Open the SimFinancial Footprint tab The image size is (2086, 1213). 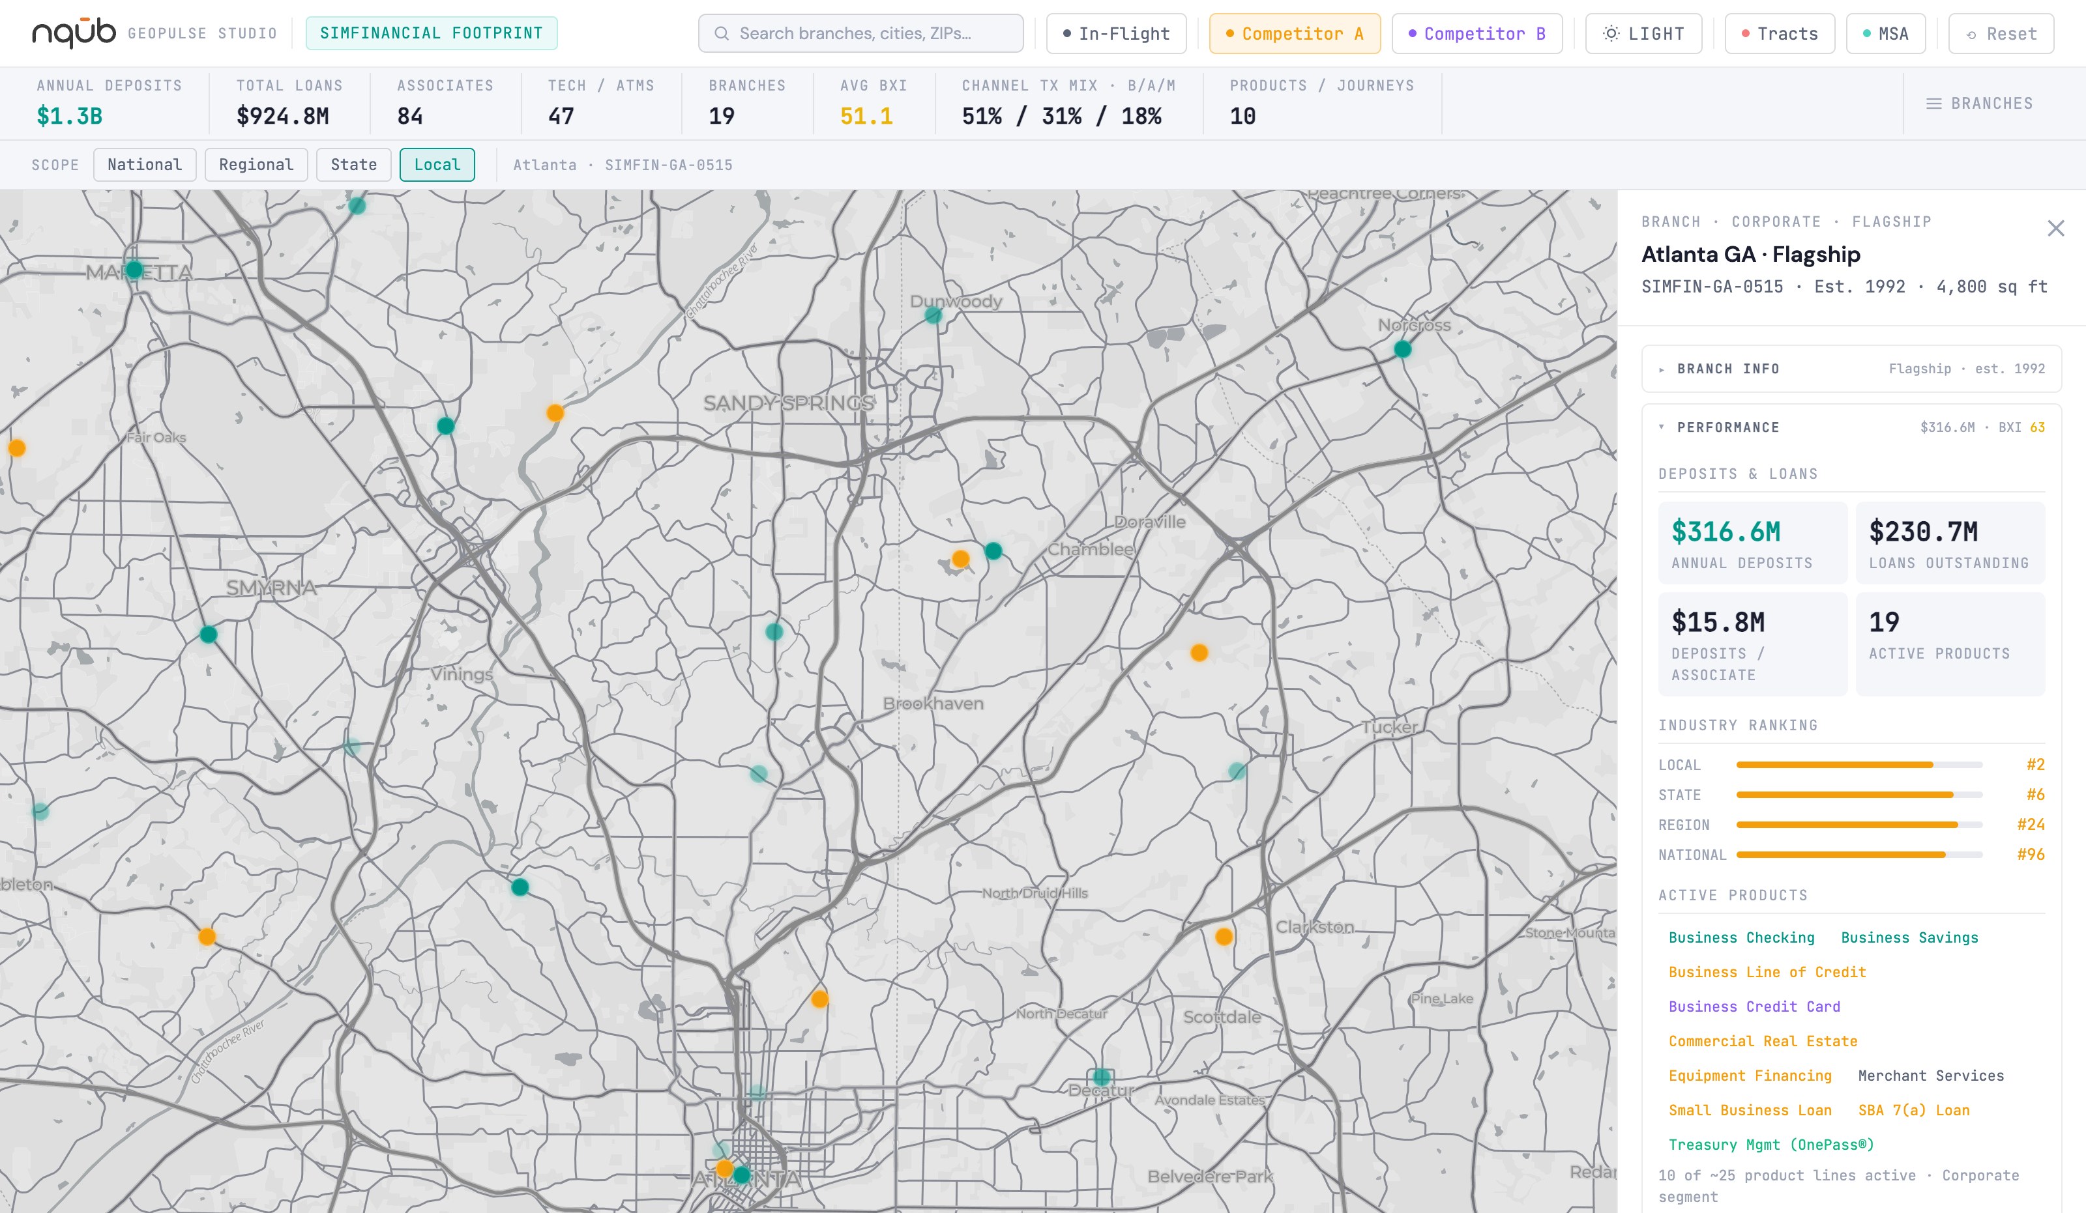tap(432, 33)
